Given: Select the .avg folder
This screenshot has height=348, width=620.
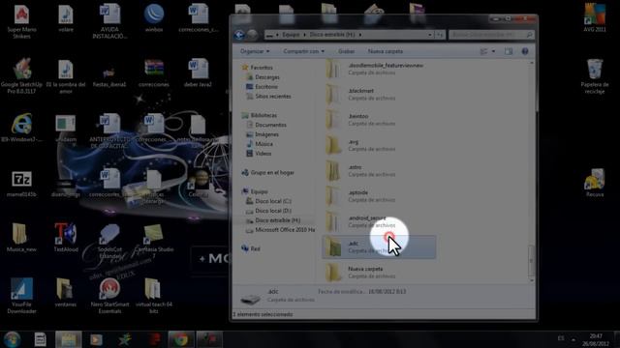Looking at the screenshot, I should (379, 145).
